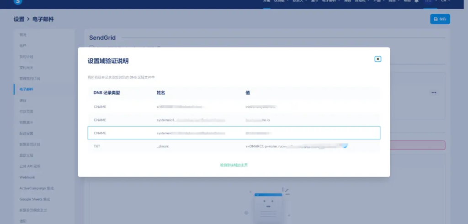Viewport: 468px width, 224px height.
Task: Open 联盟会员计划 in the settings sidebar
Action: coord(30,144)
